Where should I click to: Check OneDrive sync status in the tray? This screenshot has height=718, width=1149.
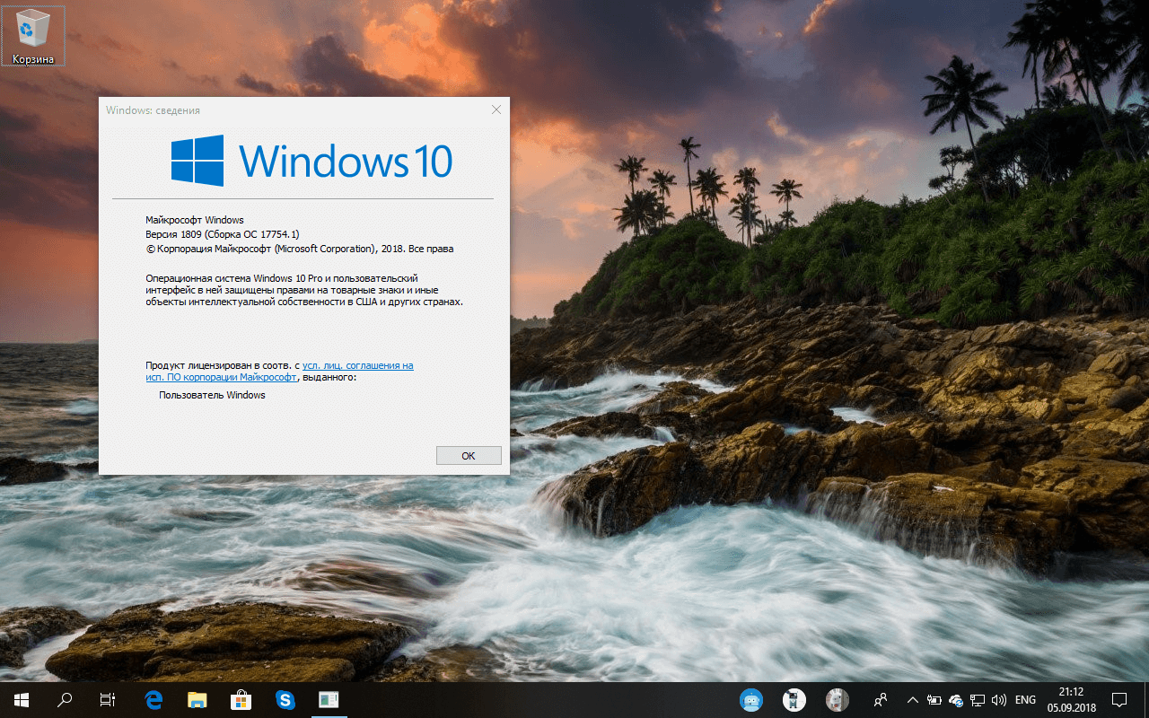[955, 699]
